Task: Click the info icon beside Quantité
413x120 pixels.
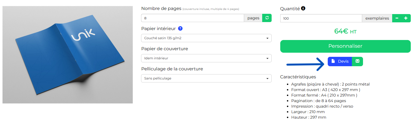Action: (303, 9)
